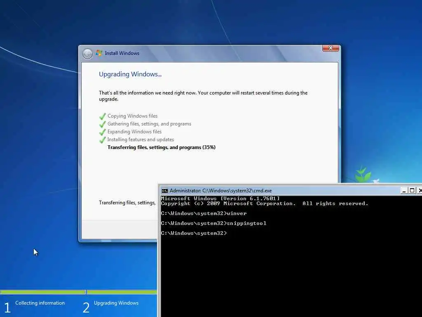Click the empty prompt line in cmd window
Image resolution: width=422 pixels, height=317 pixels.
coord(194,233)
